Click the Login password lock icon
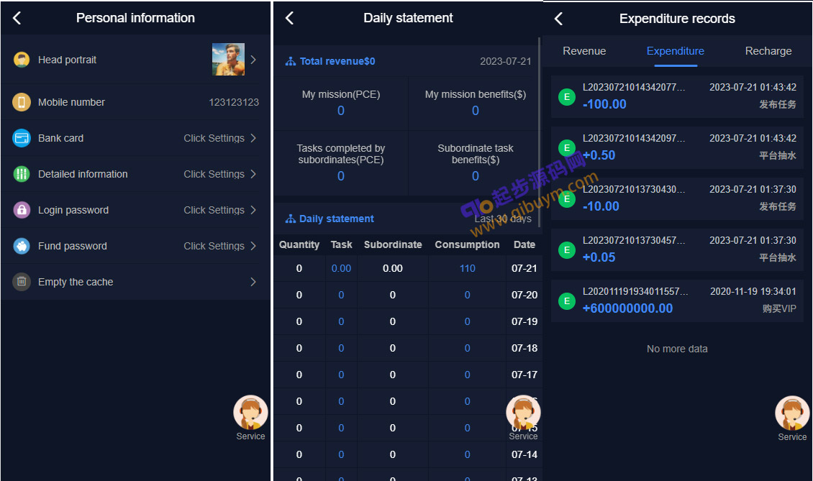This screenshot has width=813, height=481. pyautogui.click(x=22, y=210)
